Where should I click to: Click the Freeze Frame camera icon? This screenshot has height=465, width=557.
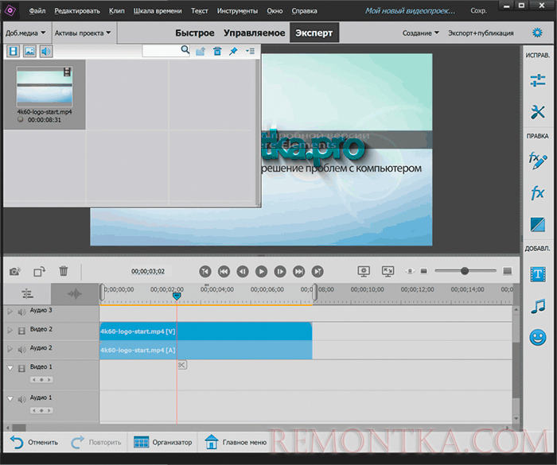[x=14, y=271]
